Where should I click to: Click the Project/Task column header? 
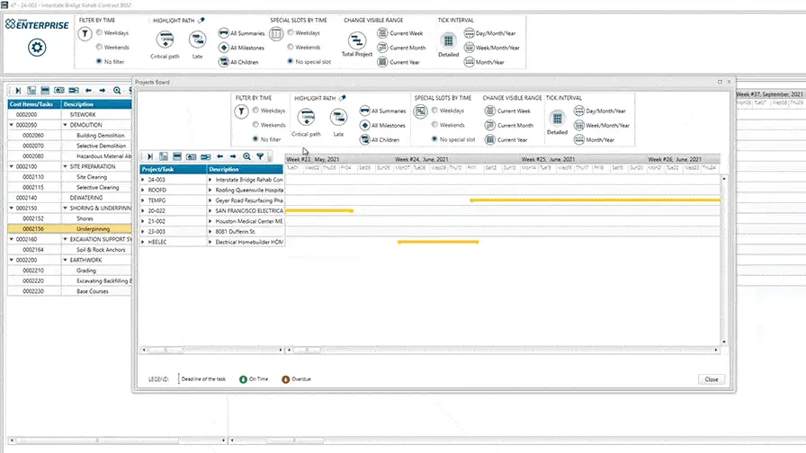coord(172,168)
